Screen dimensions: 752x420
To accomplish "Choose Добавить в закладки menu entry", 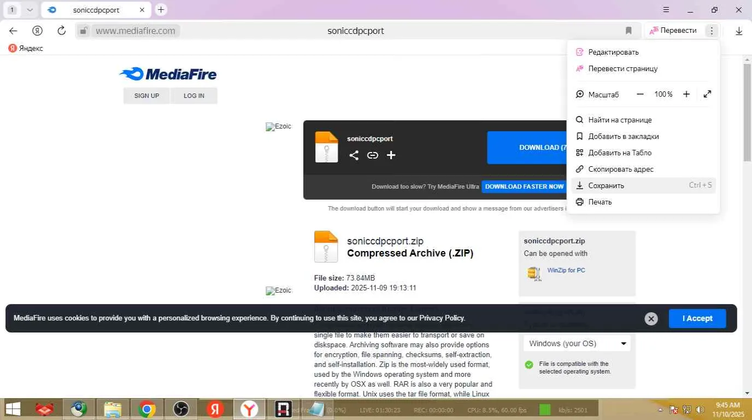I will point(643,136).
